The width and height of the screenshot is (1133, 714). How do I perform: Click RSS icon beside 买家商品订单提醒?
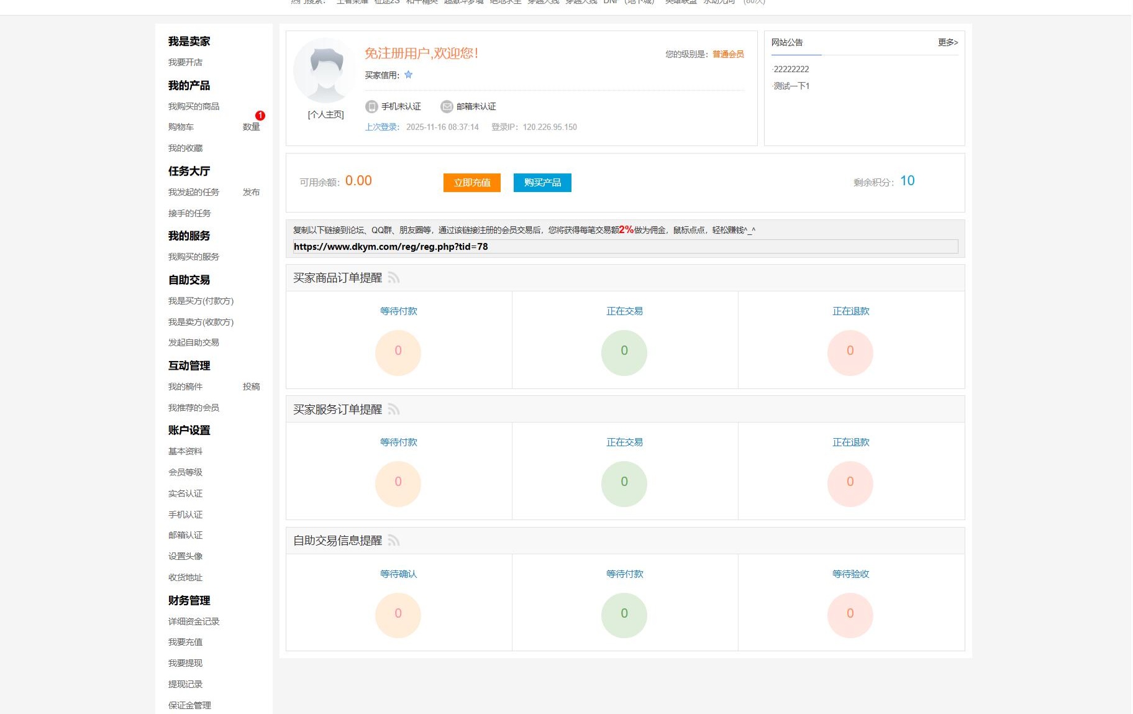pos(393,278)
